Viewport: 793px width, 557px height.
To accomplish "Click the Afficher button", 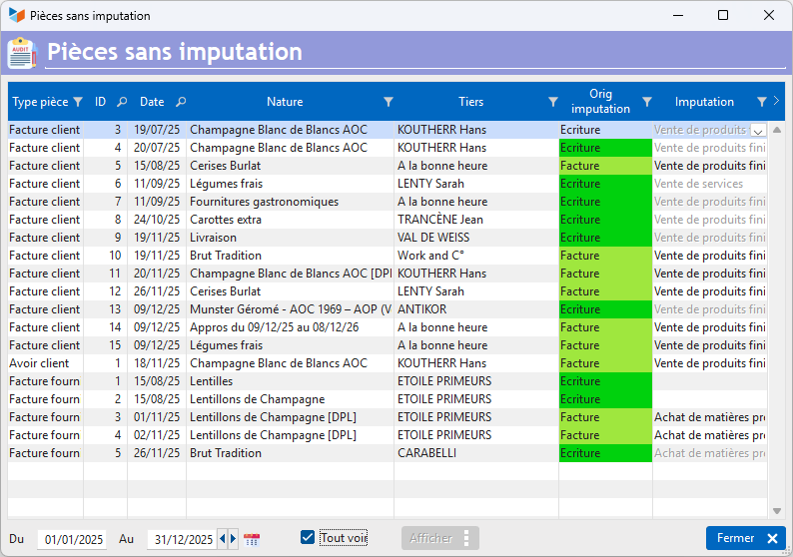I will click(430, 538).
